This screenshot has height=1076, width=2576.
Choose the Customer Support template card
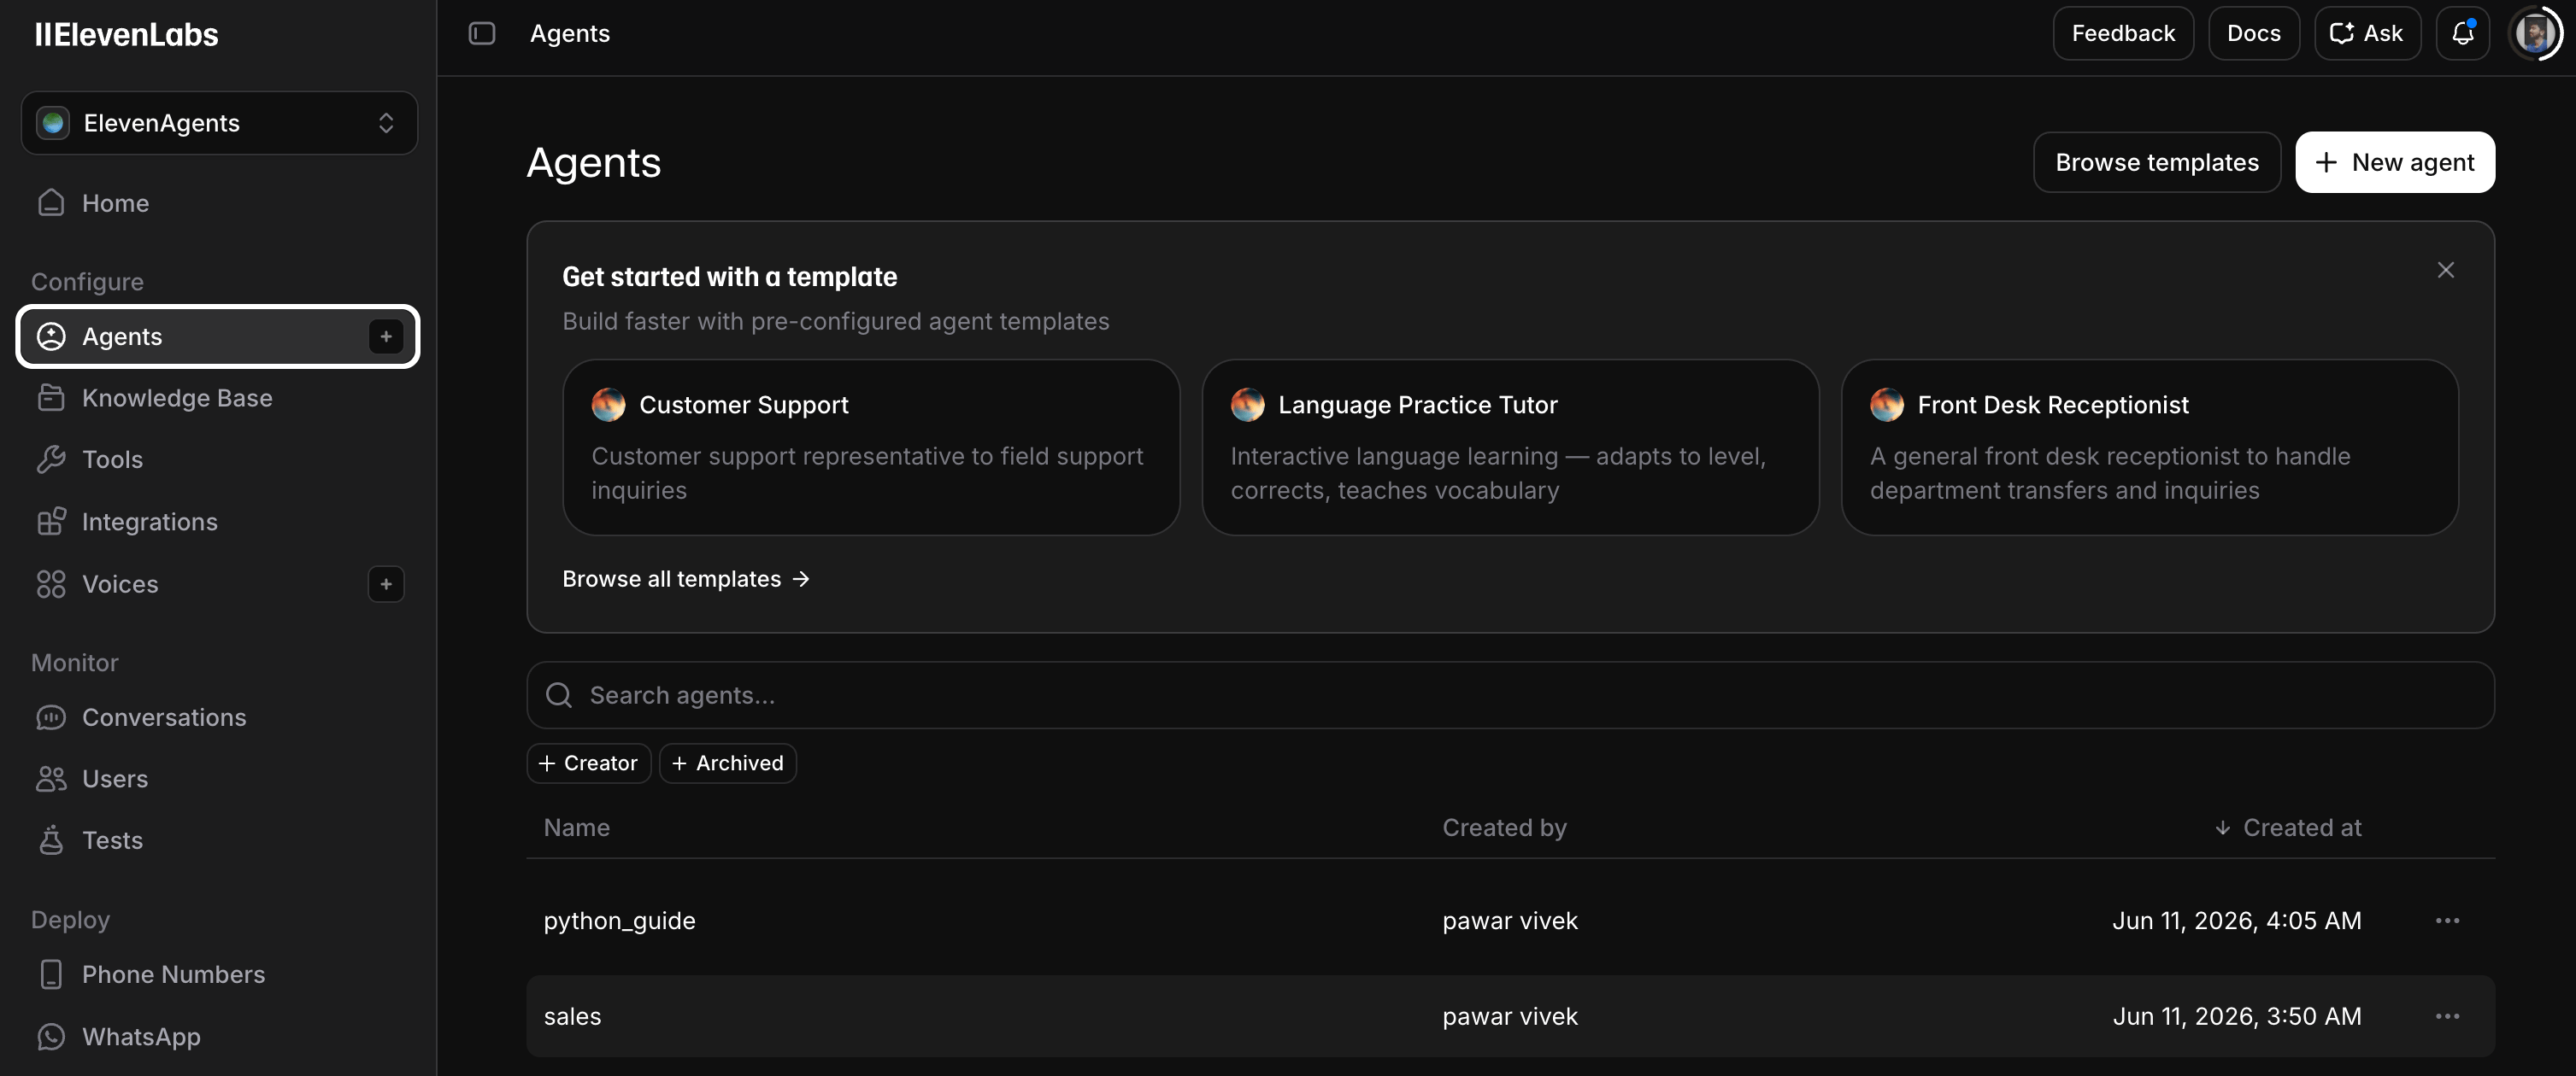tap(870, 447)
